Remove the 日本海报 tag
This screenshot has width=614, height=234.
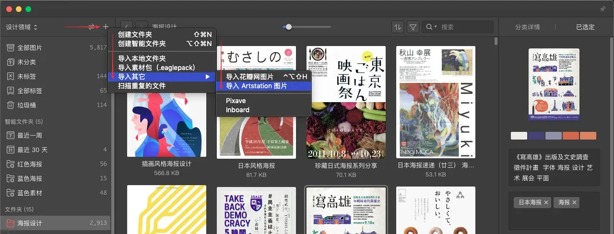pyautogui.click(x=546, y=203)
